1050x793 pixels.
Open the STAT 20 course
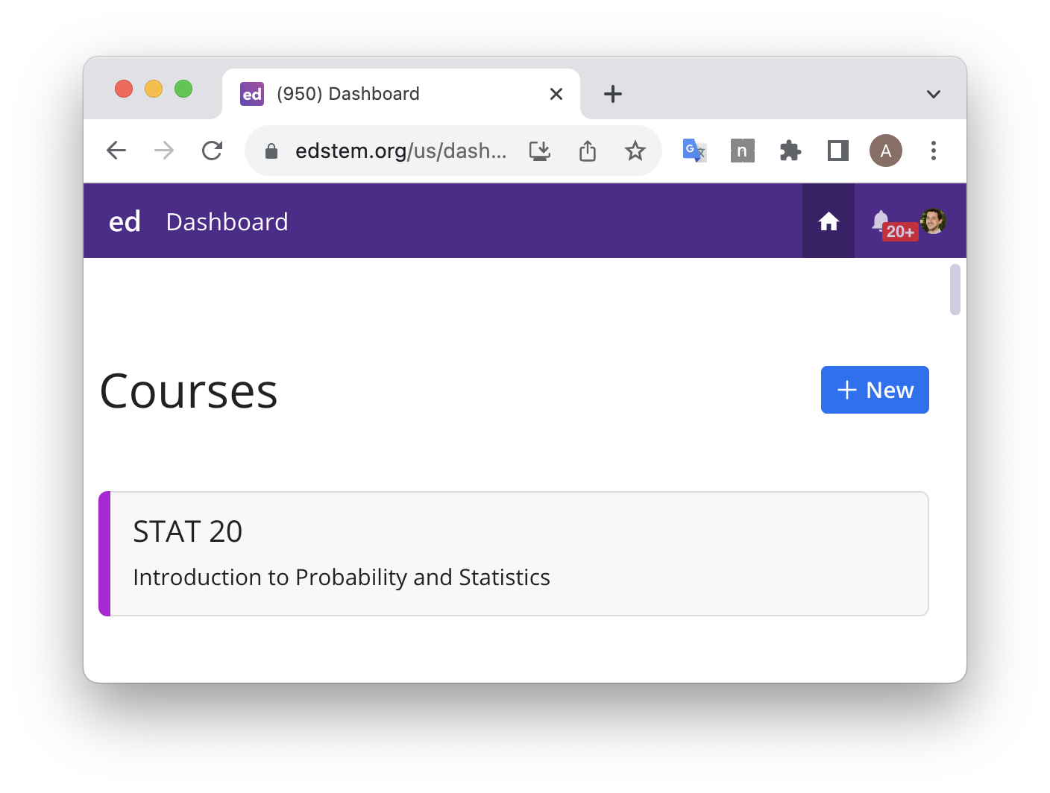point(515,554)
